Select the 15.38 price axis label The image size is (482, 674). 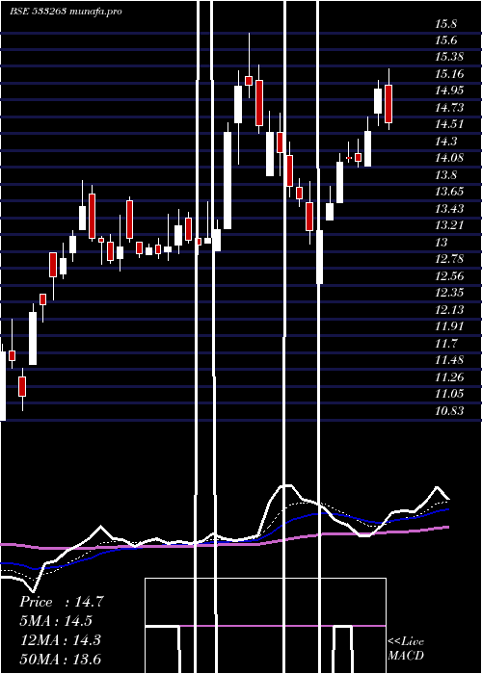(449, 57)
